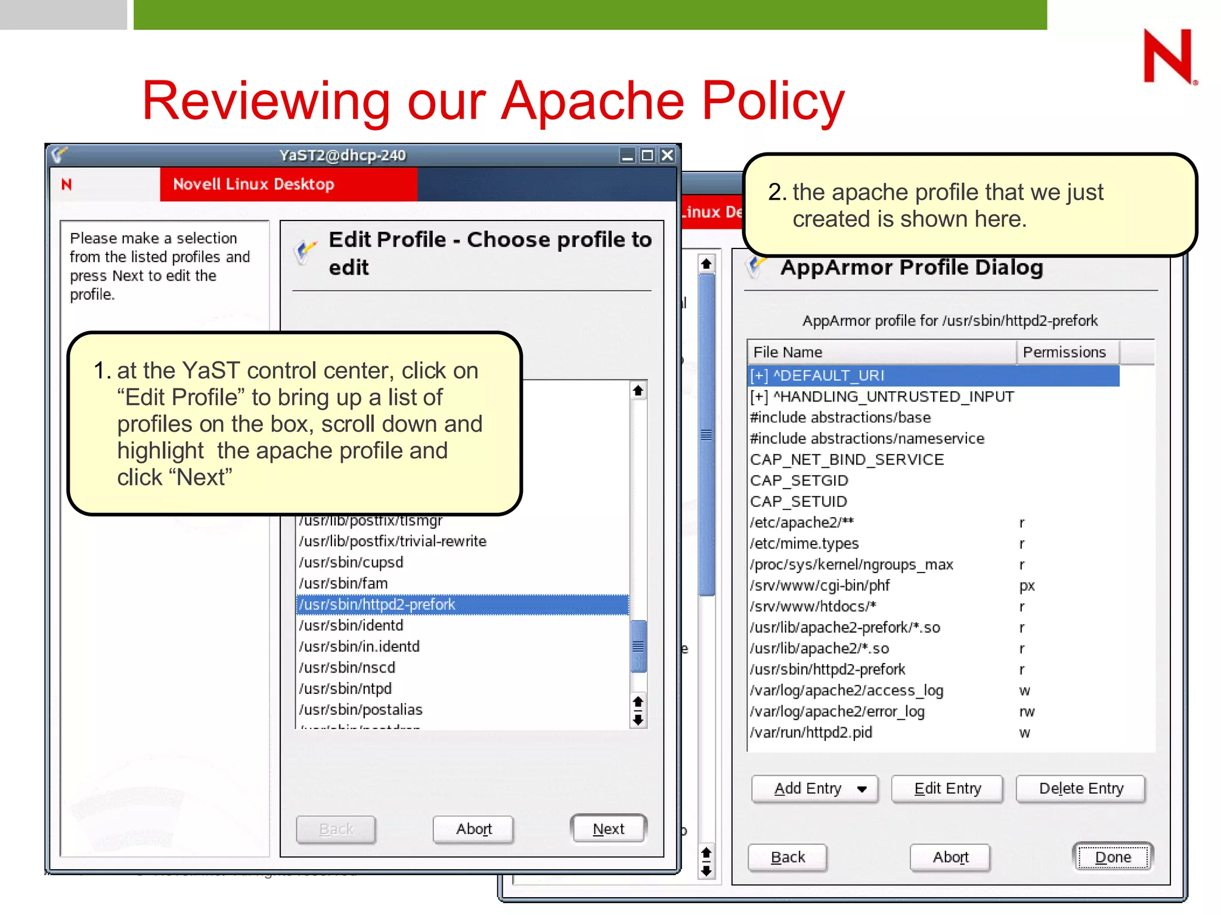The image size is (1221, 915).
Task: Select CAP_NET_BIND_SERVICE entry
Action: (x=934, y=460)
